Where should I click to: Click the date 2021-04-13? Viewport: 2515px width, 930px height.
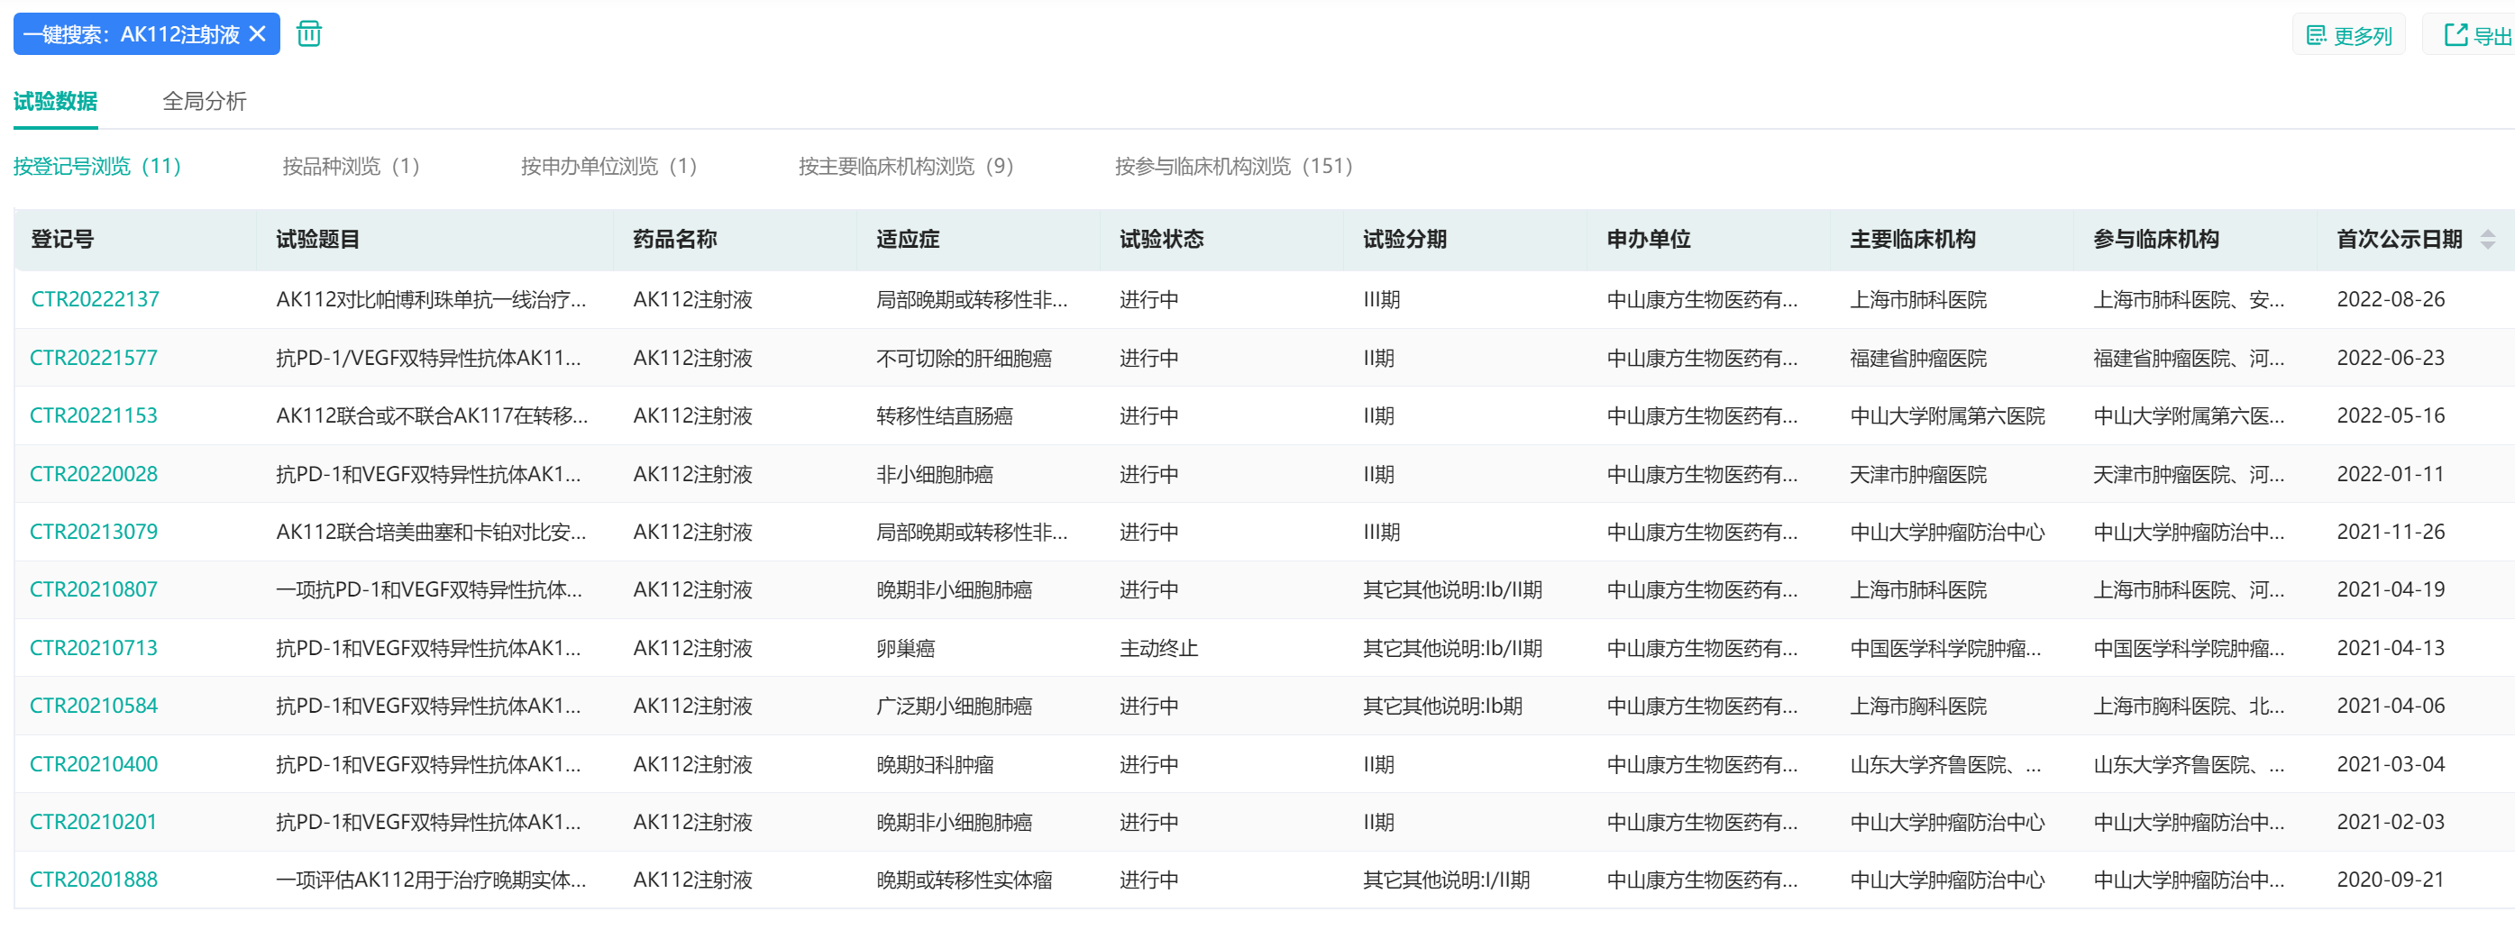click(x=2391, y=648)
